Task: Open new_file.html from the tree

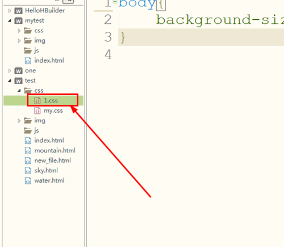Action: tap(52, 160)
